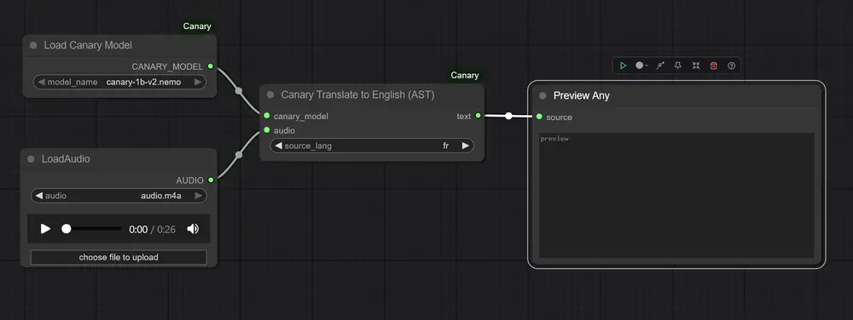Screen dimensions: 853x320
Task: Open the node color picker dropdown
Action: coord(641,66)
